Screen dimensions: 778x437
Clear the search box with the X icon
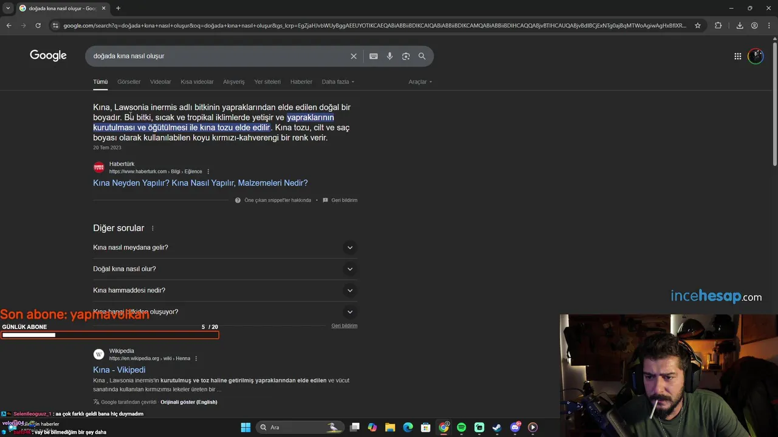tap(353, 56)
